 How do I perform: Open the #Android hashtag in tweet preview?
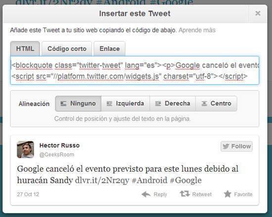(x=149, y=180)
